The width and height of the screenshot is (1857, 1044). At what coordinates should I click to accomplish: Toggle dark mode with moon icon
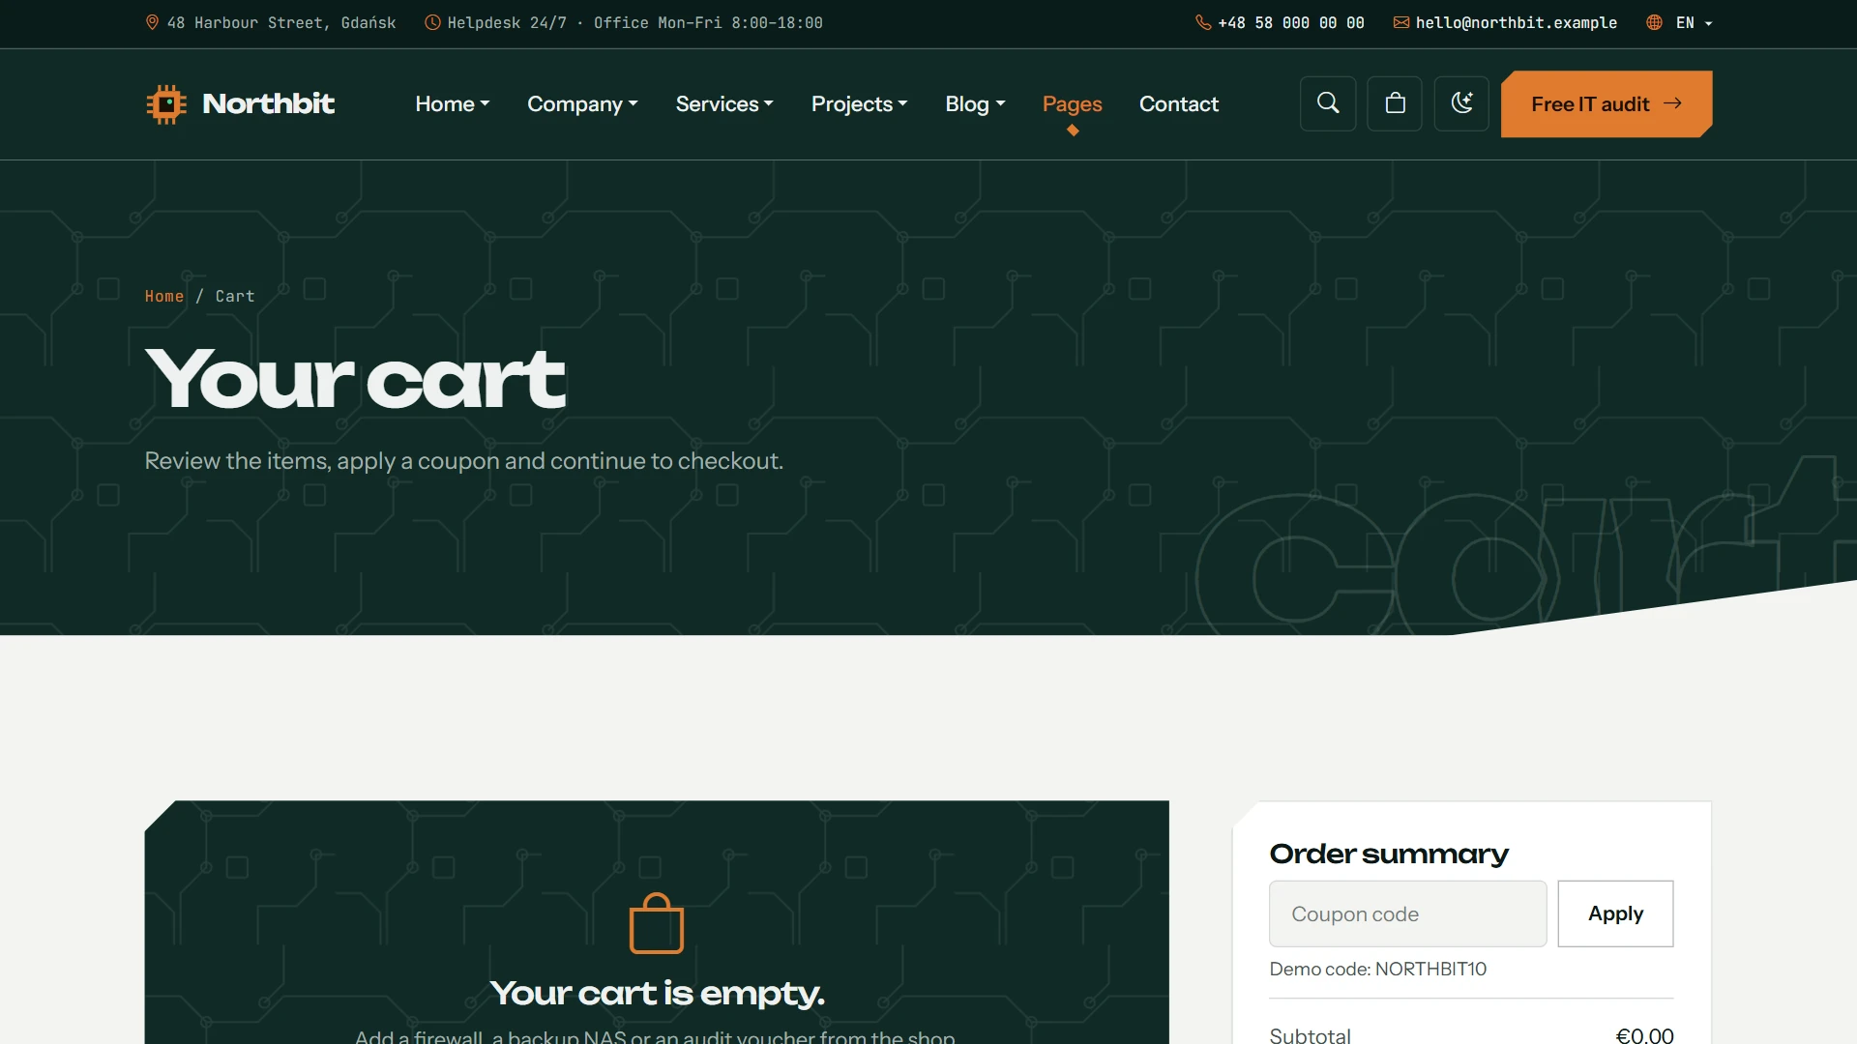1461,103
